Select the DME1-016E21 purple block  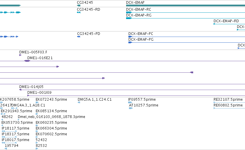tap(27, 61)
